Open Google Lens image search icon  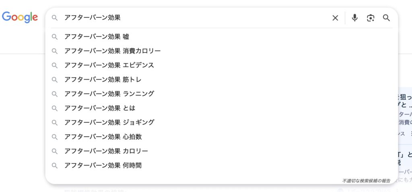(x=371, y=18)
